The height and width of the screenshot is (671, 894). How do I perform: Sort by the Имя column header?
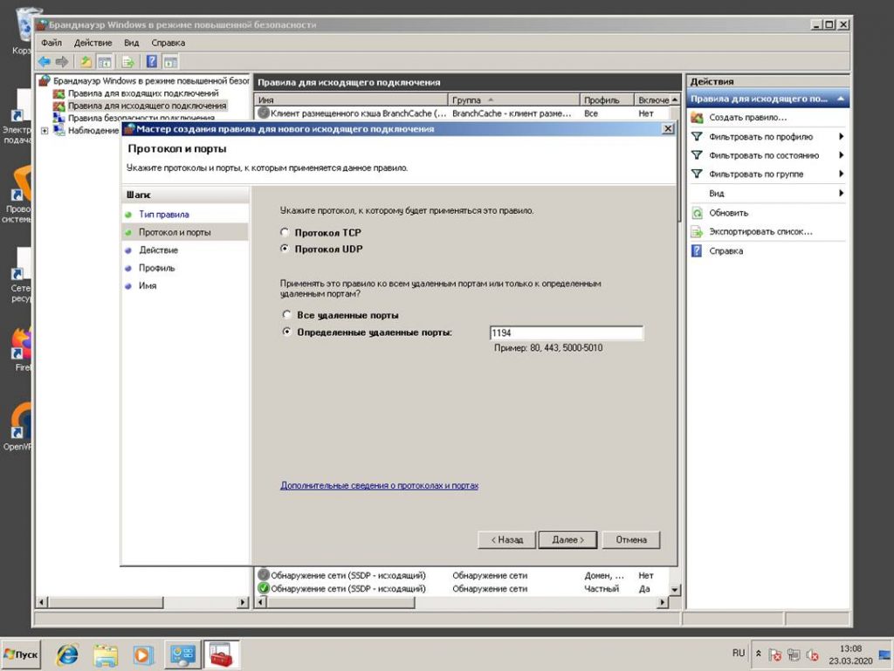tap(351, 99)
